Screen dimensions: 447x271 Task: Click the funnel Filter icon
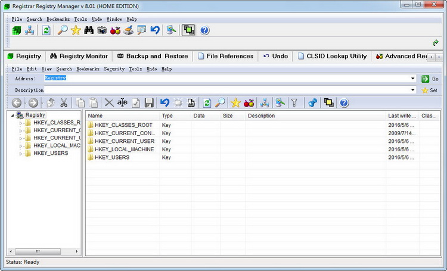[294, 103]
